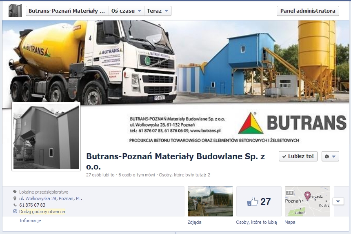Screen dimensions: 351x234
Task: Expand the Oś czasu dropdown
Action: (x=126, y=11)
